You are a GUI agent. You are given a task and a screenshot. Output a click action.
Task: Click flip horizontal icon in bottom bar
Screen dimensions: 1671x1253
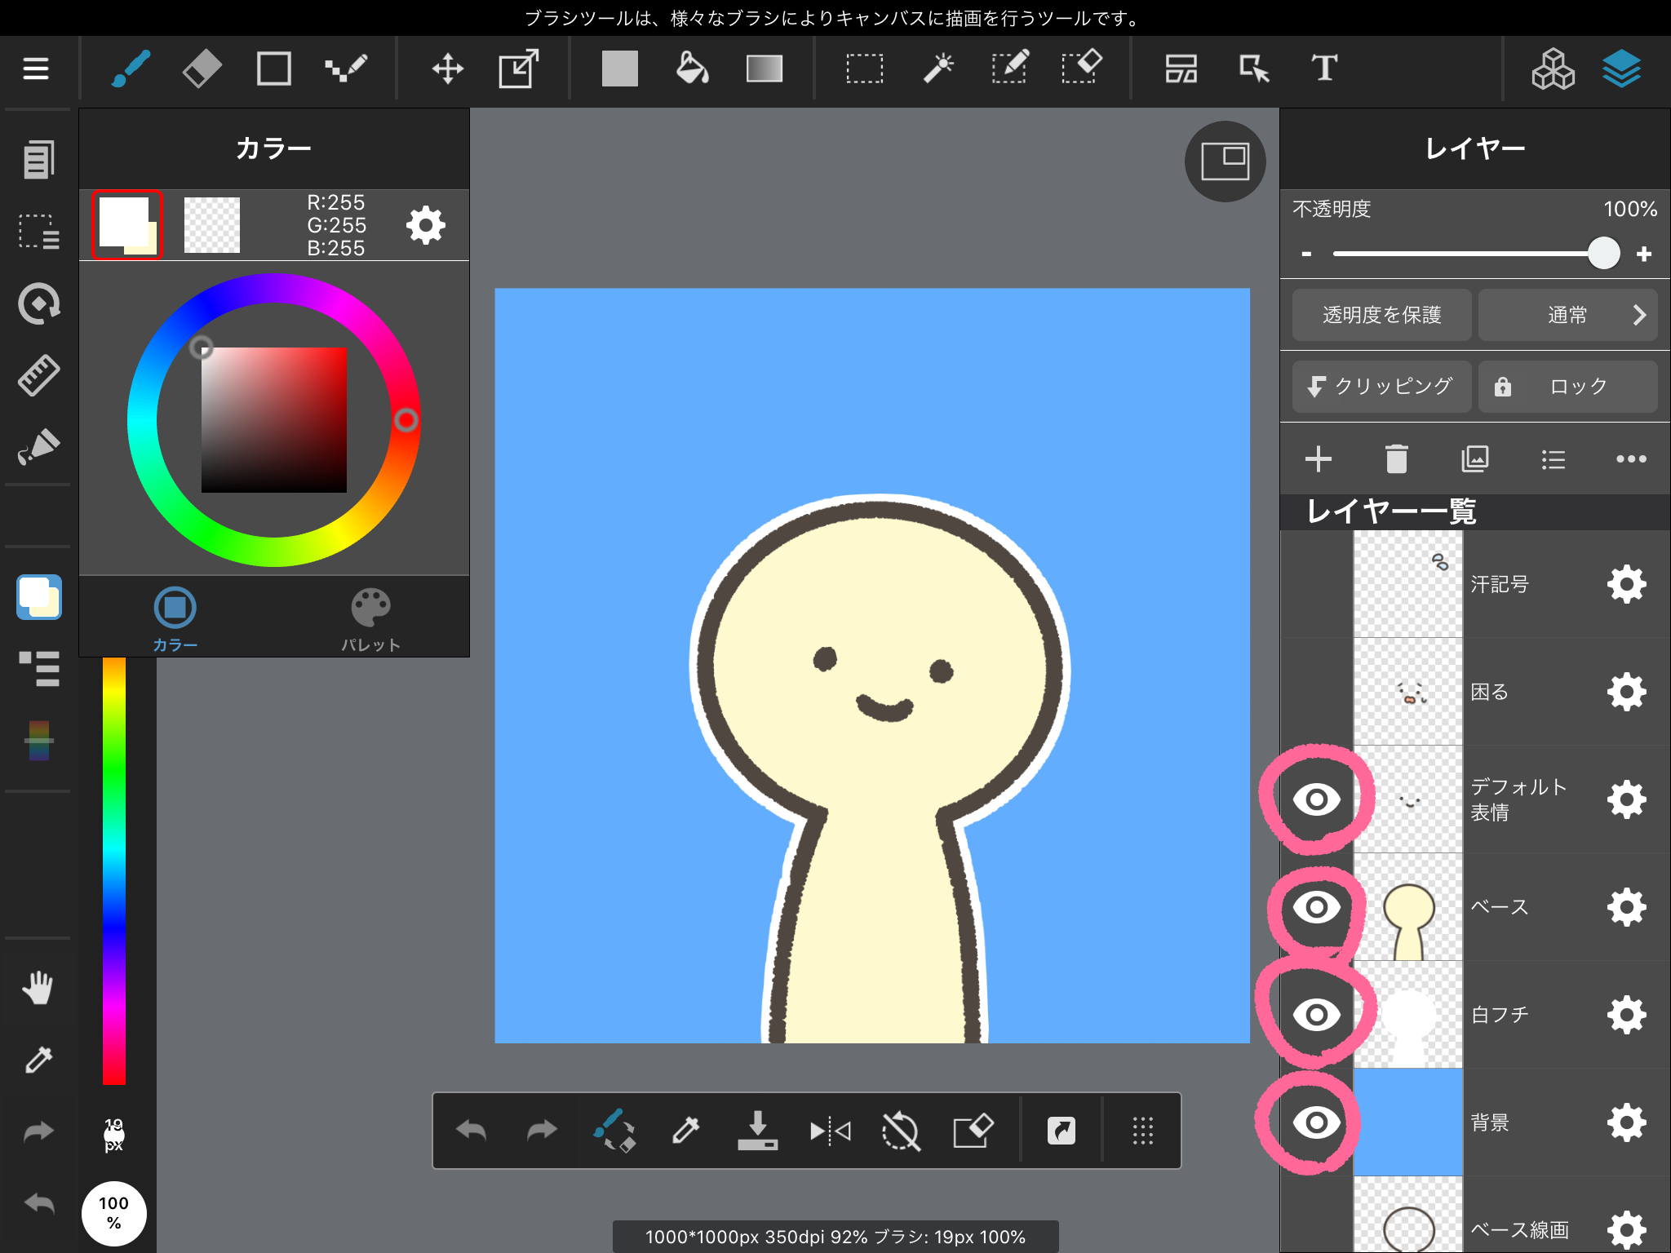[830, 1131]
